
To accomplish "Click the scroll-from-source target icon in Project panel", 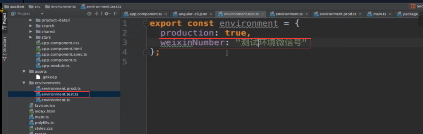I will (x=89, y=14).
